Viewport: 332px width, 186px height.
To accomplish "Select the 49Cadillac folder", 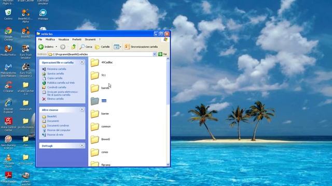I will 102,63.
